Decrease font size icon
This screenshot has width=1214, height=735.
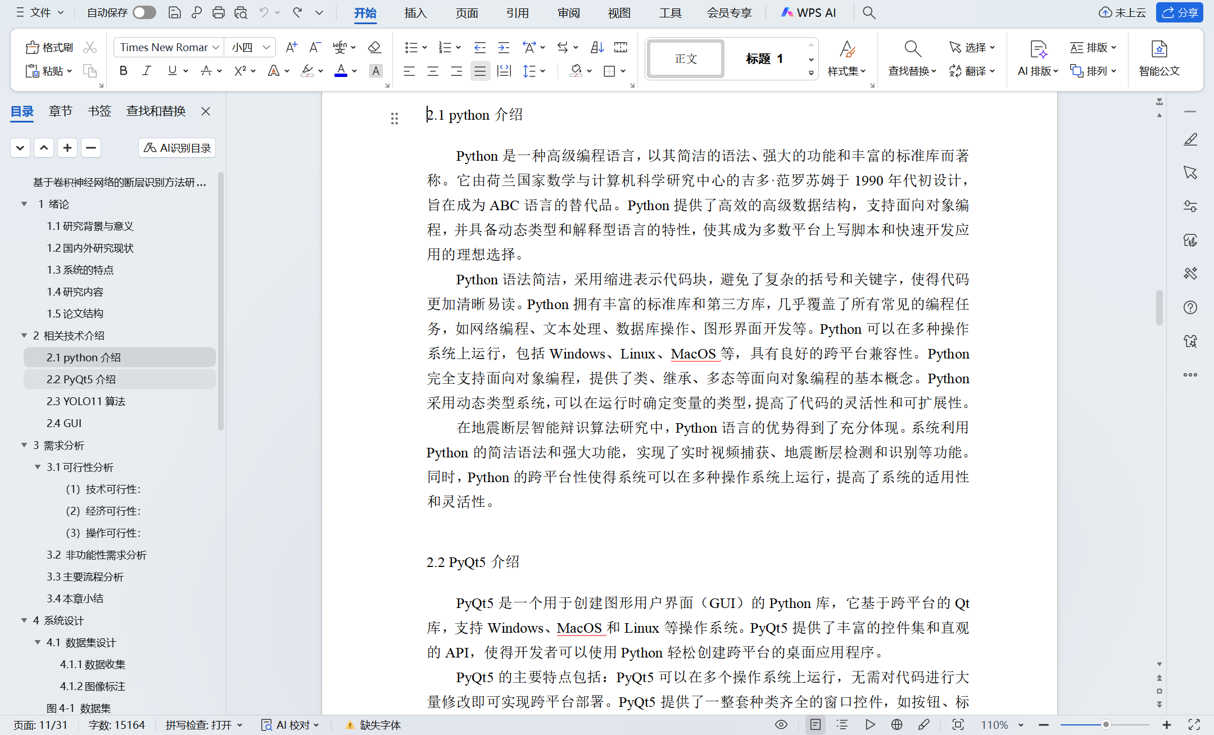tap(315, 47)
